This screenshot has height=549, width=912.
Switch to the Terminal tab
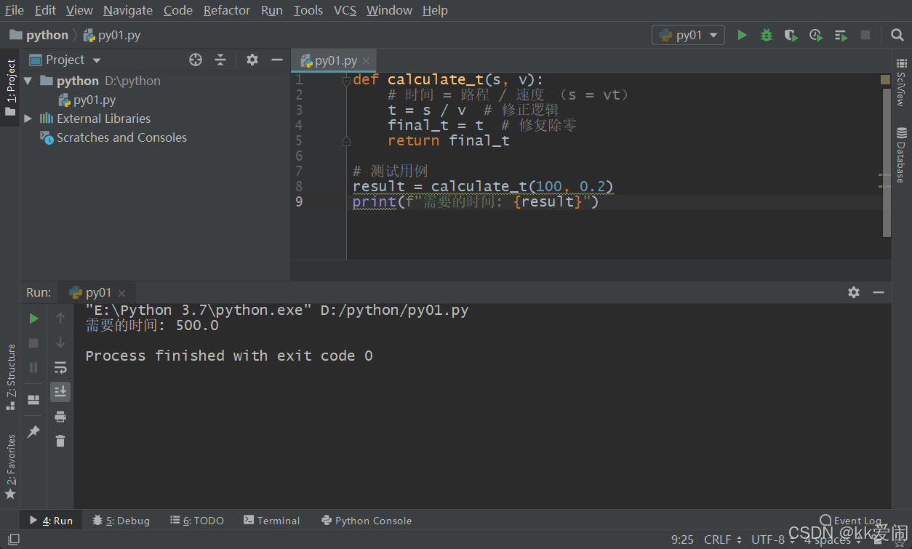(x=272, y=521)
